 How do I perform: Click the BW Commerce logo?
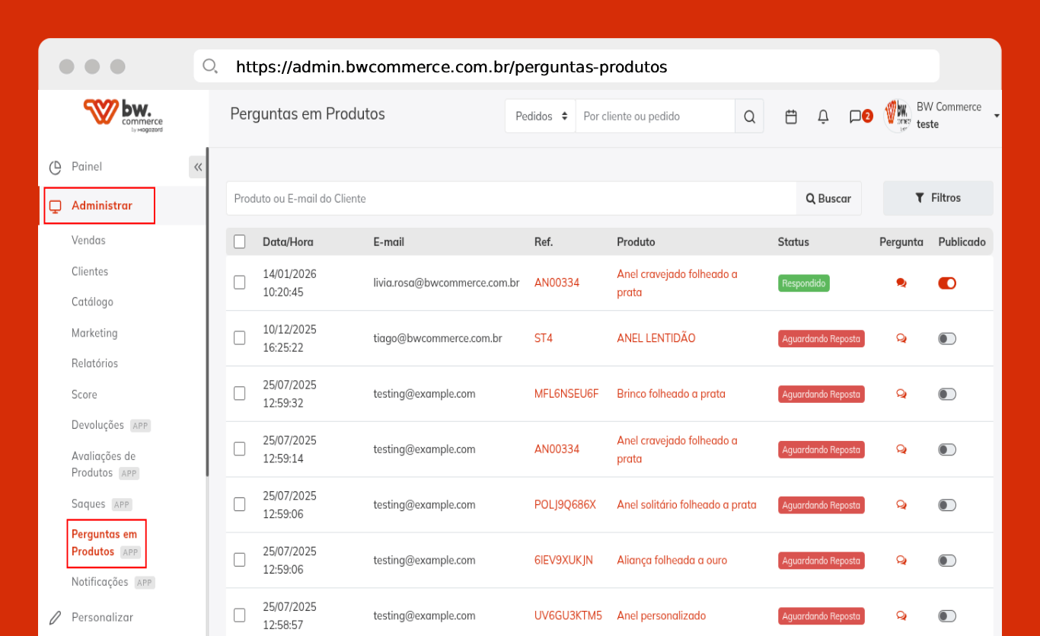[123, 115]
